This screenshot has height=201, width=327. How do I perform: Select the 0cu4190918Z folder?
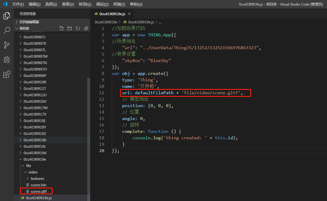pos(52,133)
